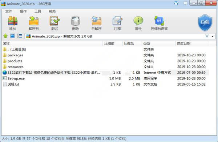
Task: Click the 360压缩 app icon in title bar
Action: 4,4
